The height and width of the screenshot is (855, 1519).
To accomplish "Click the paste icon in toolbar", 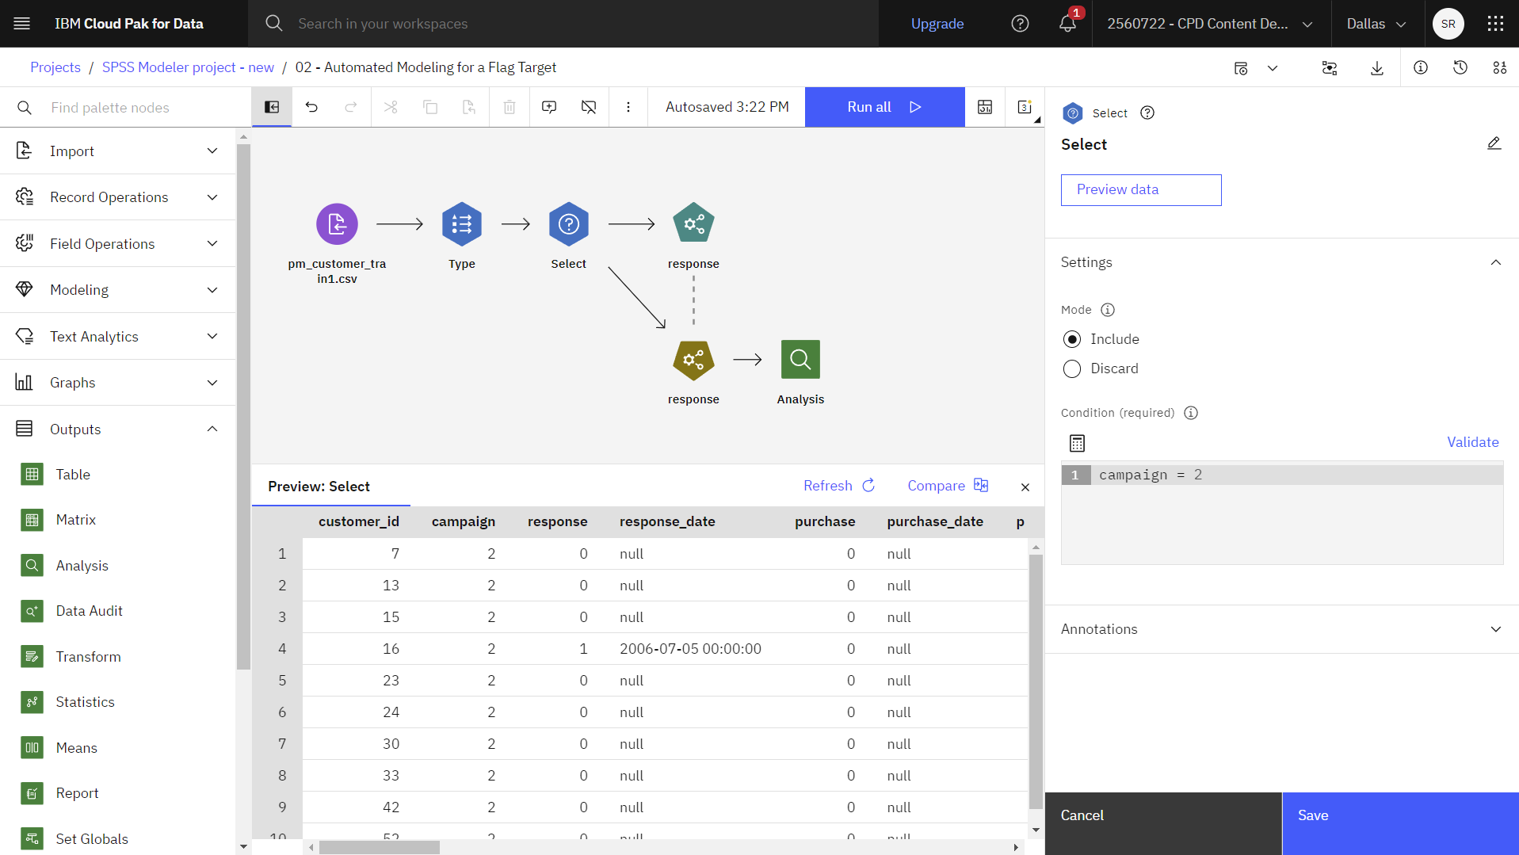I will (x=469, y=107).
